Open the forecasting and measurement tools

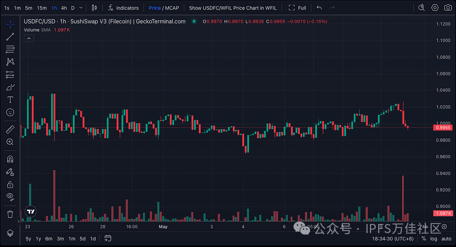point(10,75)
